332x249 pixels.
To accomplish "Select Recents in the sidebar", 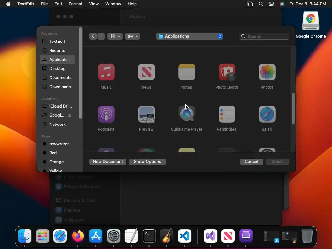I will 57,50.
